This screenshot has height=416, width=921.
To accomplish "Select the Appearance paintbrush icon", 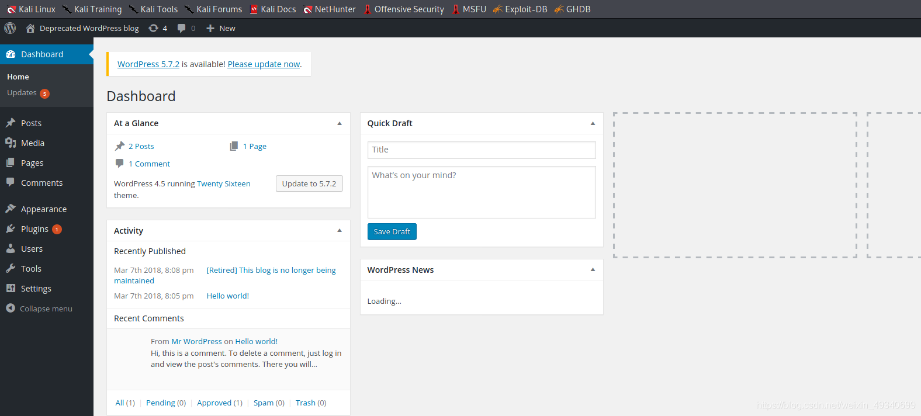I will (x=11, y=209).
